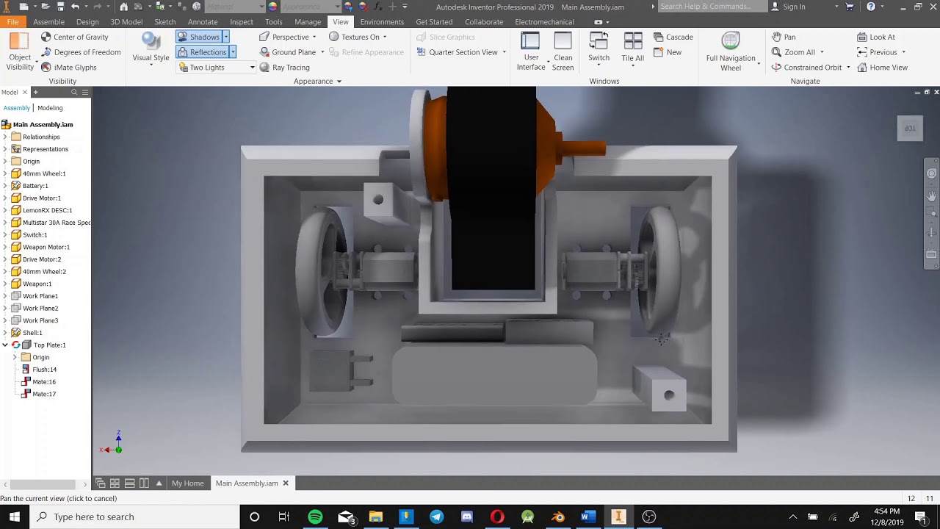Select Constrained Orbit tool
Image resolution: width=940 pixels, height=529 pixels.
tap(806, 68)
